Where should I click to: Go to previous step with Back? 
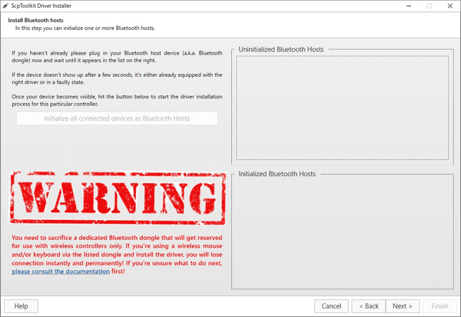click(x=369, y=306)
